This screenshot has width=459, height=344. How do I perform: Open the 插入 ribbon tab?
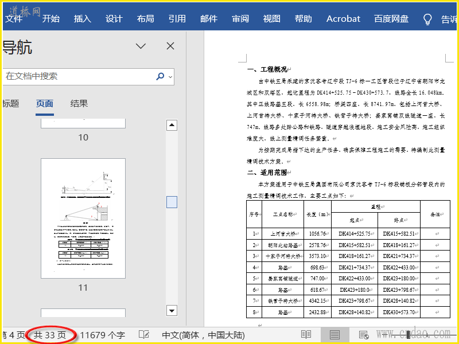[x=83, y=19]
